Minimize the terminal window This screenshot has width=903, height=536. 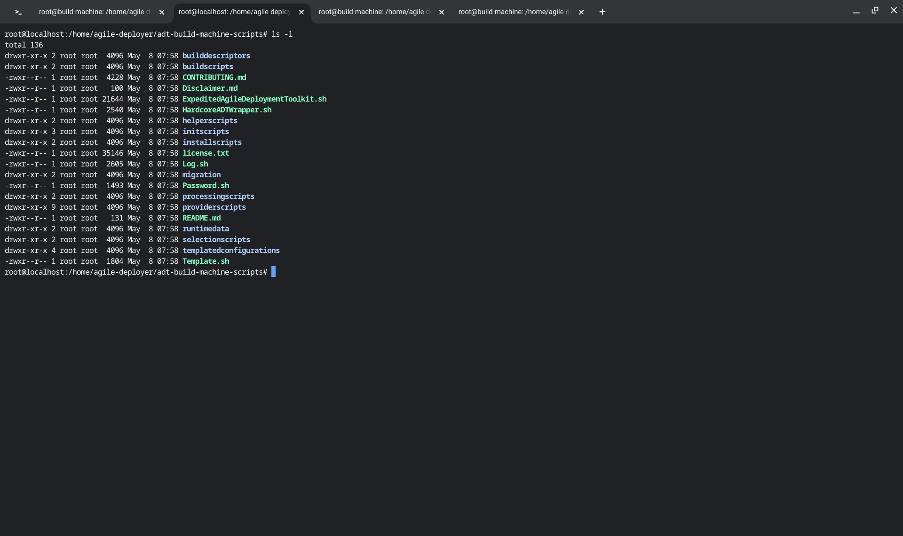point(856,11)
